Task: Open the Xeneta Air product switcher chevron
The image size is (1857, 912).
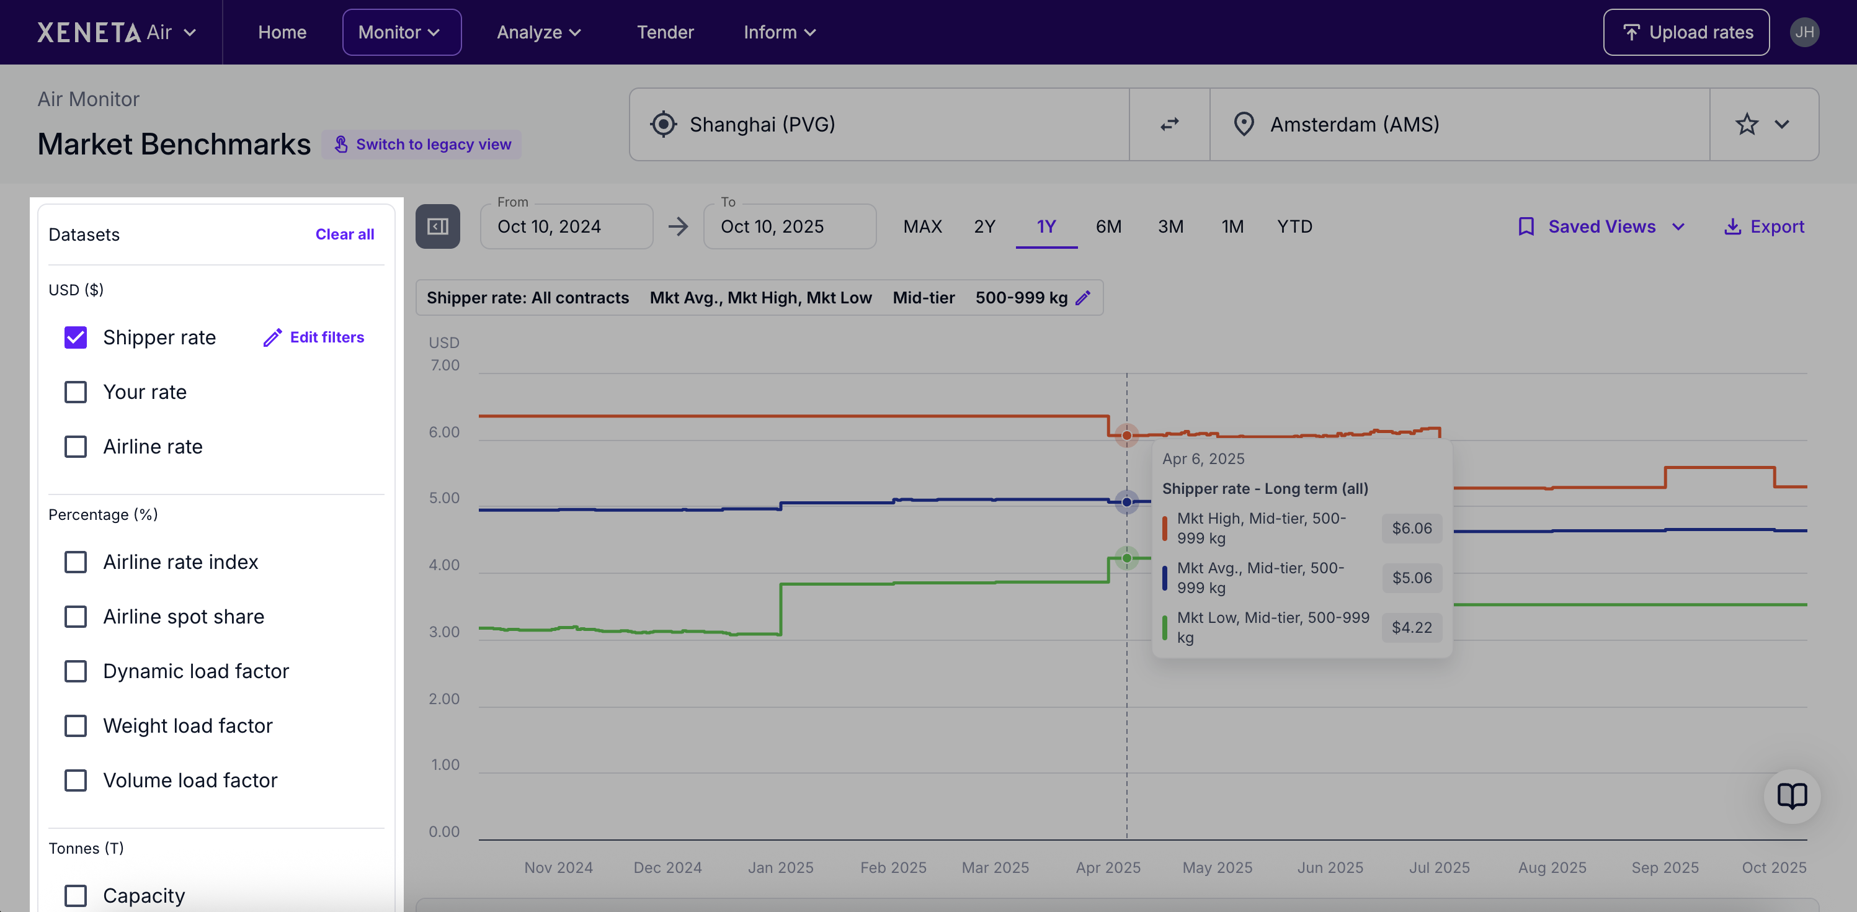Action: [190, 32]
